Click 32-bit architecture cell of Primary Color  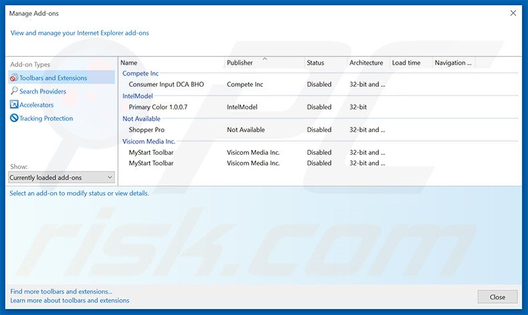click(x=358, y=107)
